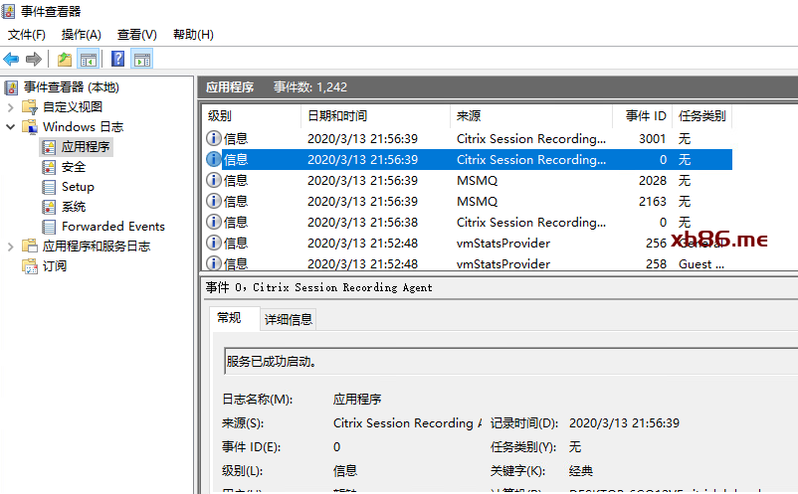Open the 操作(A) menu
The height and width of the screenshot is (494, 798).
(81, 34)
